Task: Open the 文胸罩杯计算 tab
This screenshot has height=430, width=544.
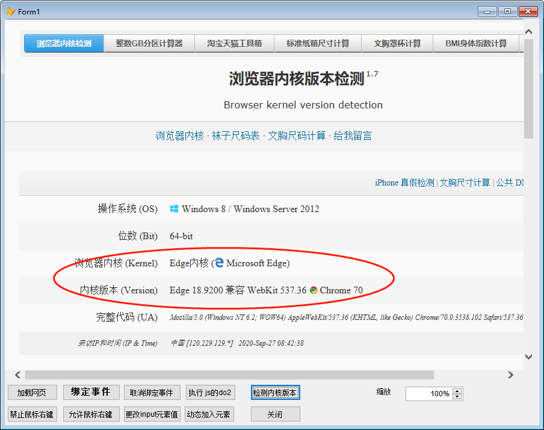Action: click(x=397, y=43)
